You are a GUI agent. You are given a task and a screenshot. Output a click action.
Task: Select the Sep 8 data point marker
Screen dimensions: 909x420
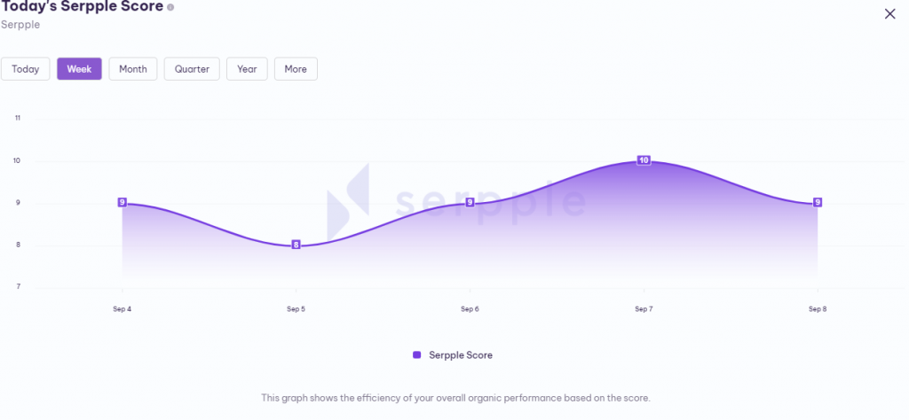click(x=818, y=202)
